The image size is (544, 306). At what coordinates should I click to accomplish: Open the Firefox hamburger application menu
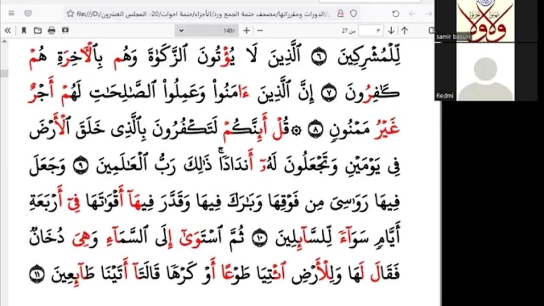point(11,14)
